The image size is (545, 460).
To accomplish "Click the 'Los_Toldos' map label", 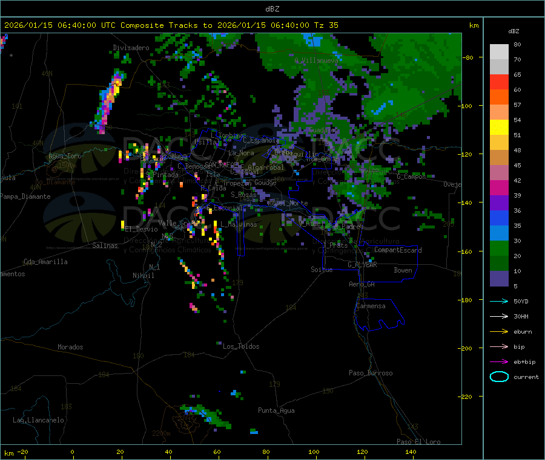I will point(241,346).
